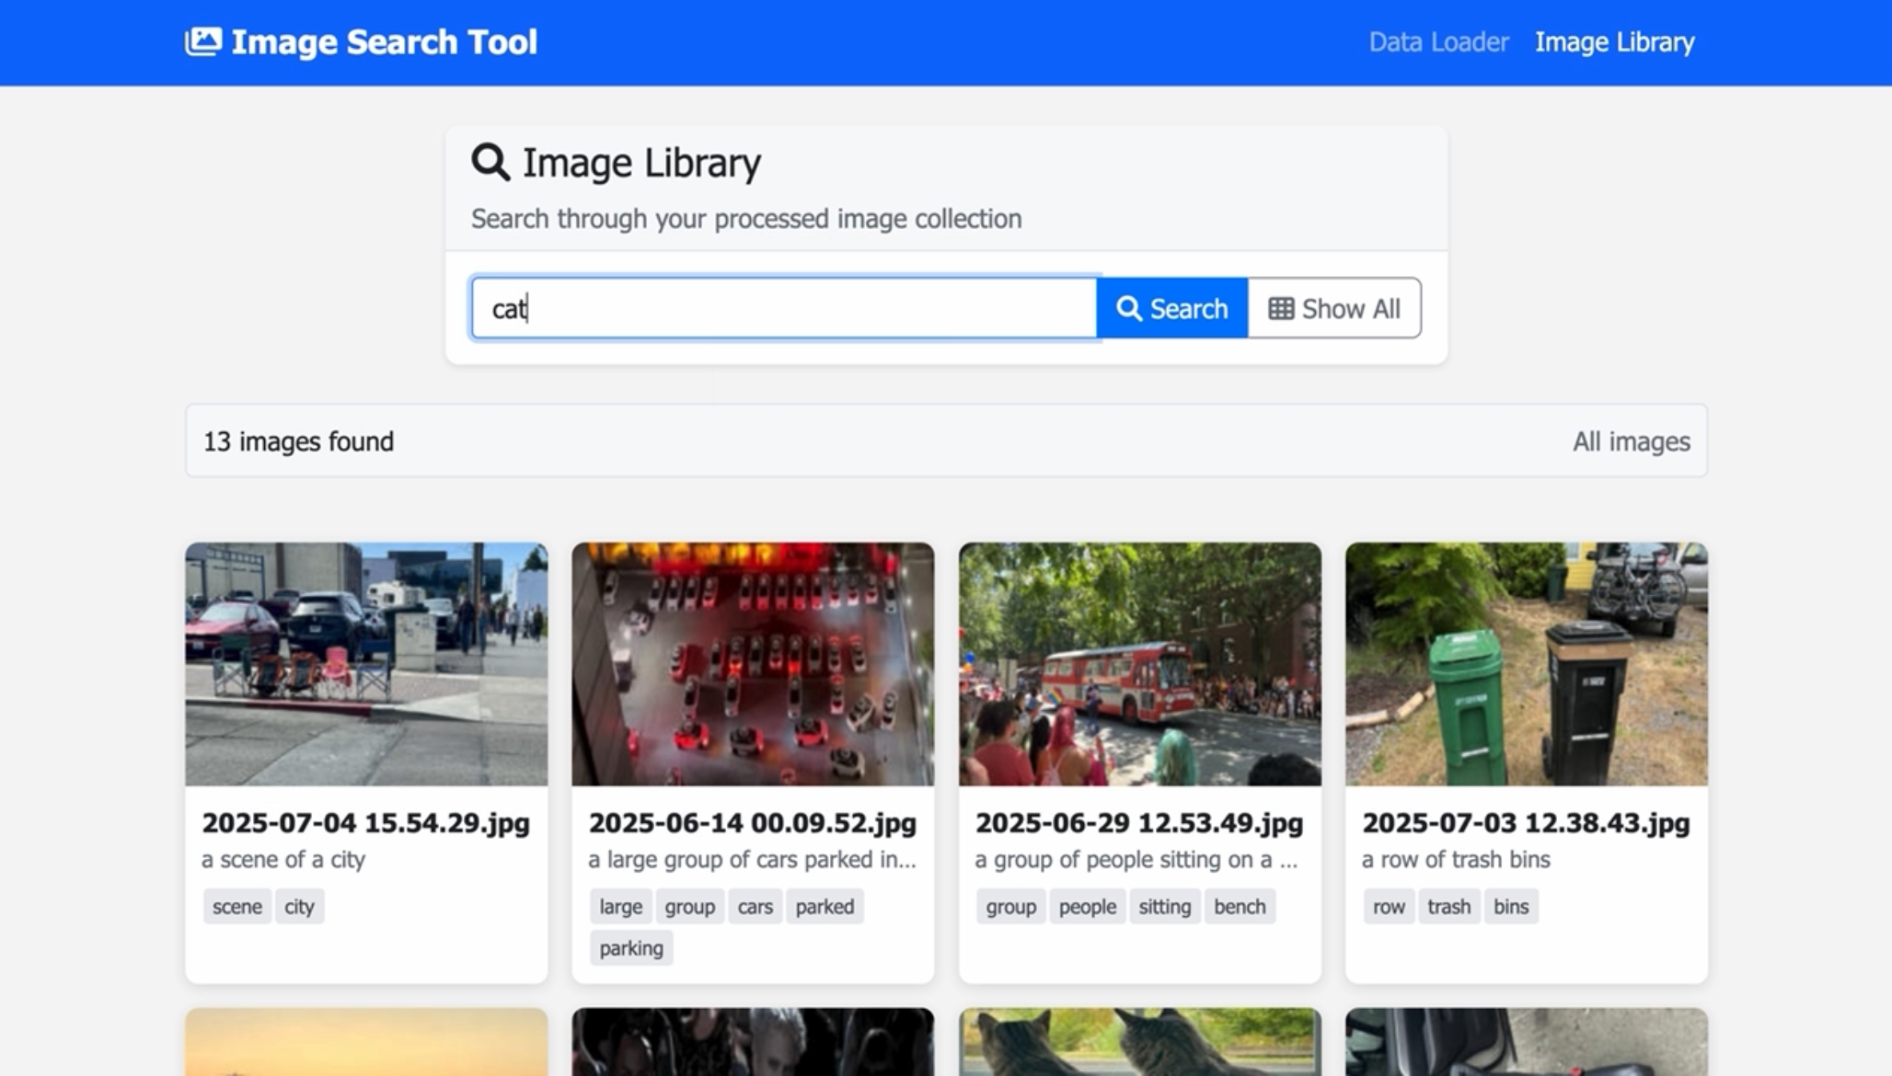Select the 'bench' tag chip

click(x=1240, y=906)
